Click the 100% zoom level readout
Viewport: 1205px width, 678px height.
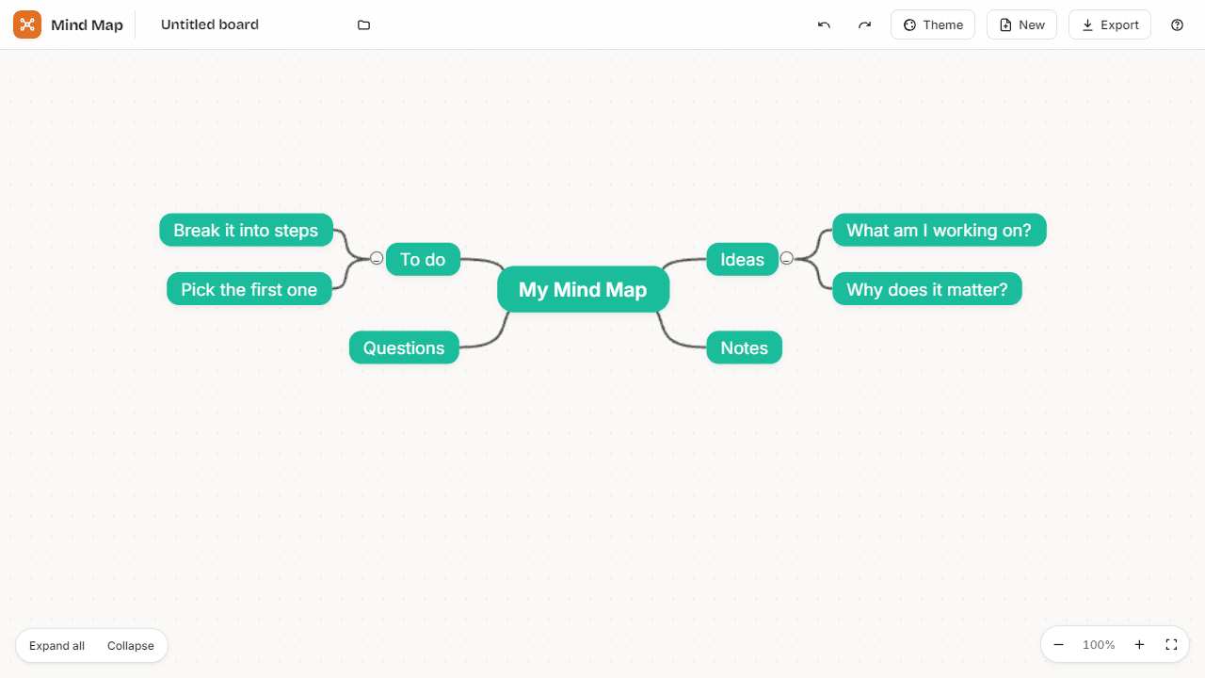[x=1099, y=645]
